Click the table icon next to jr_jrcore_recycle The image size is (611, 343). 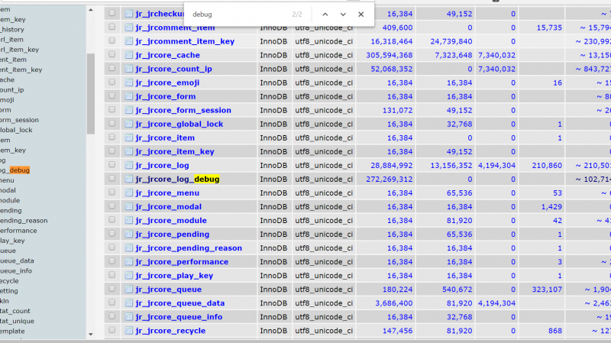click(128, 331)
